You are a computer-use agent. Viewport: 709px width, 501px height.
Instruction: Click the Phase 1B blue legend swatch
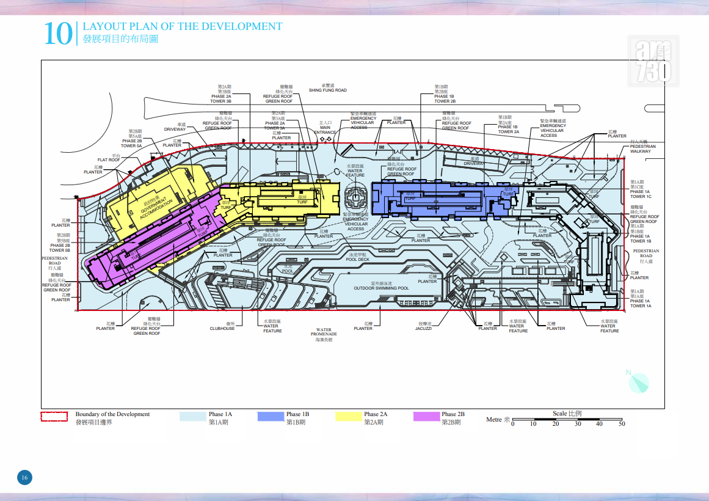pyautogui.click(x=271, y=416)
